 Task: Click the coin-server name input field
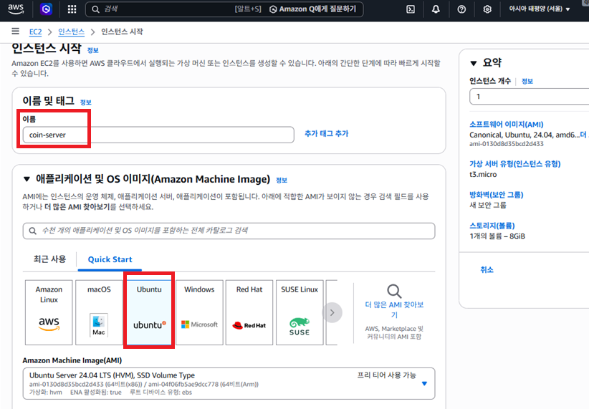click(x=158, y=135)
